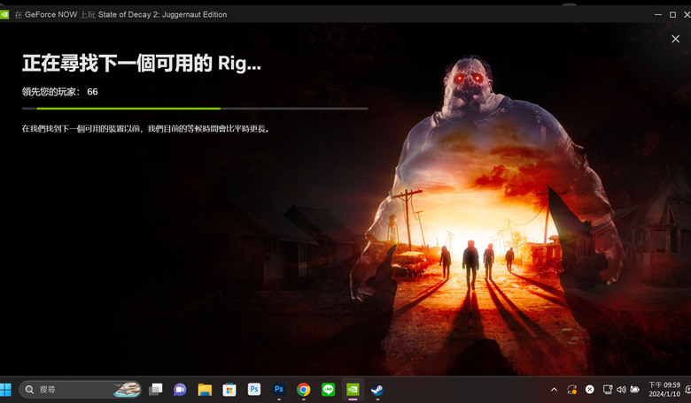Click the volume speaker tray icon
691x403 pixels.
[x=621, y=390]
